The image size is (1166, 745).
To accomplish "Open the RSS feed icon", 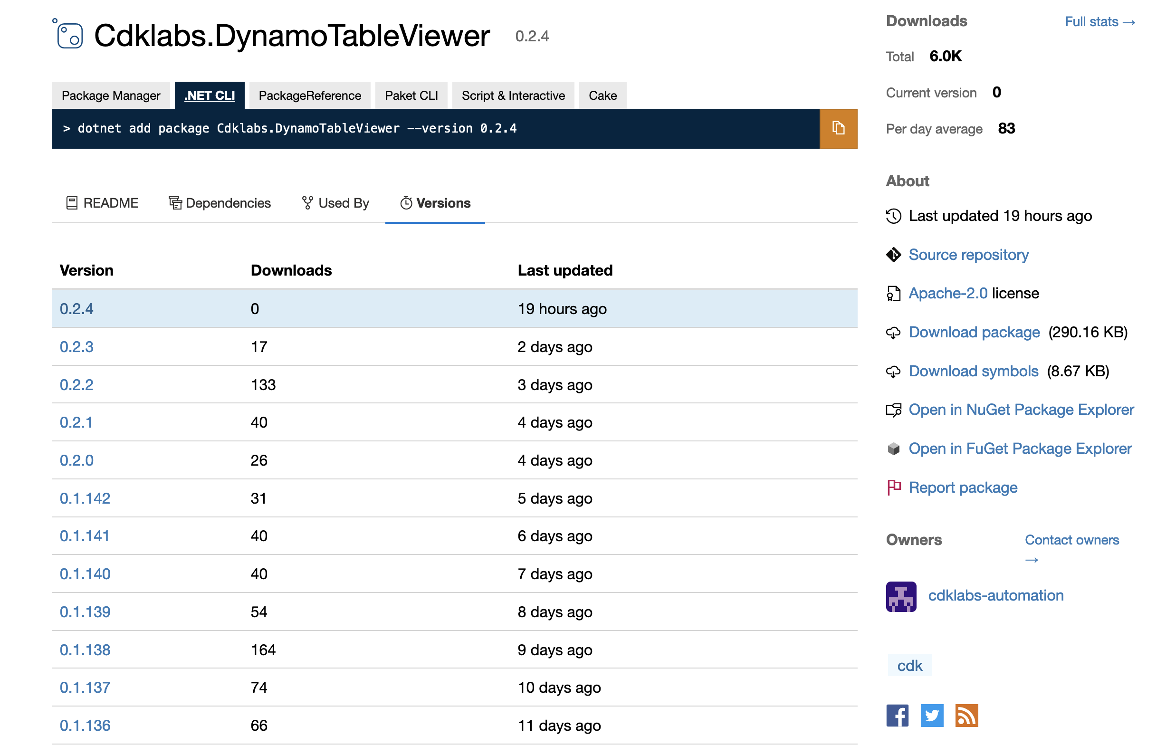I will pos(966,716).
